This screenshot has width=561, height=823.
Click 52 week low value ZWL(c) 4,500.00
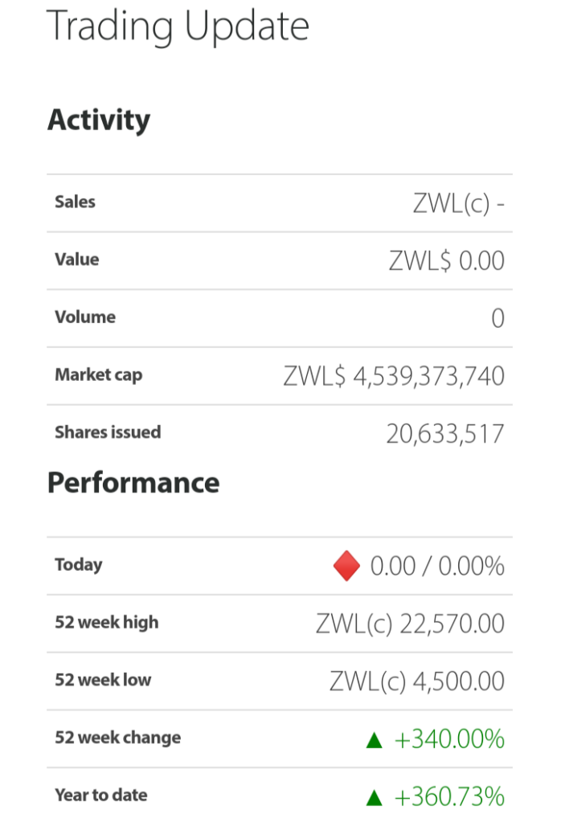(417, 682)
